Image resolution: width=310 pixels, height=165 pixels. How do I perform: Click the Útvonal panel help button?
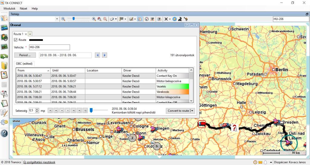point(187,25)
